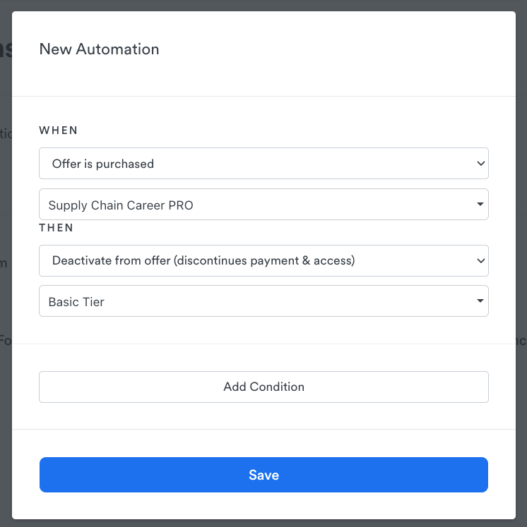Image resolution: width=527 pixels, height=527 pixels.
Task: Click the THEN section label
Action: click(x=57, y=228)
